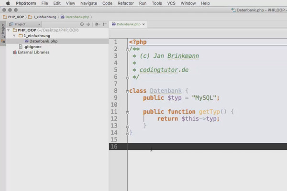
Task: Fold the getTyp function at line 11
Action: (127, 112)
